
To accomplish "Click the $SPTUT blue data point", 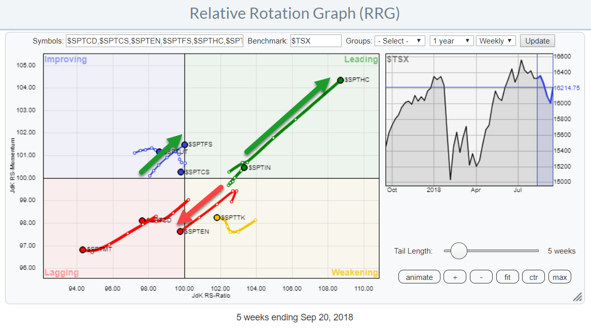I will click(160, 152).
